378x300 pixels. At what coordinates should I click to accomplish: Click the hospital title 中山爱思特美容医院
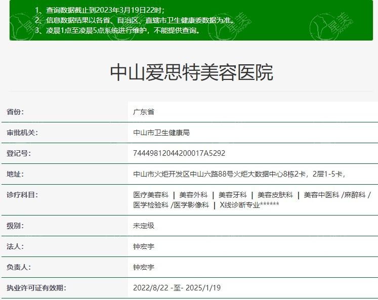191,73
